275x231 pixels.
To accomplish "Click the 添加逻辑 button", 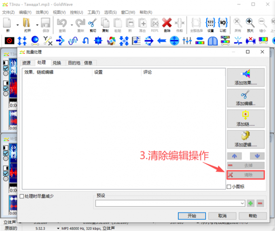I will (246, 139).
